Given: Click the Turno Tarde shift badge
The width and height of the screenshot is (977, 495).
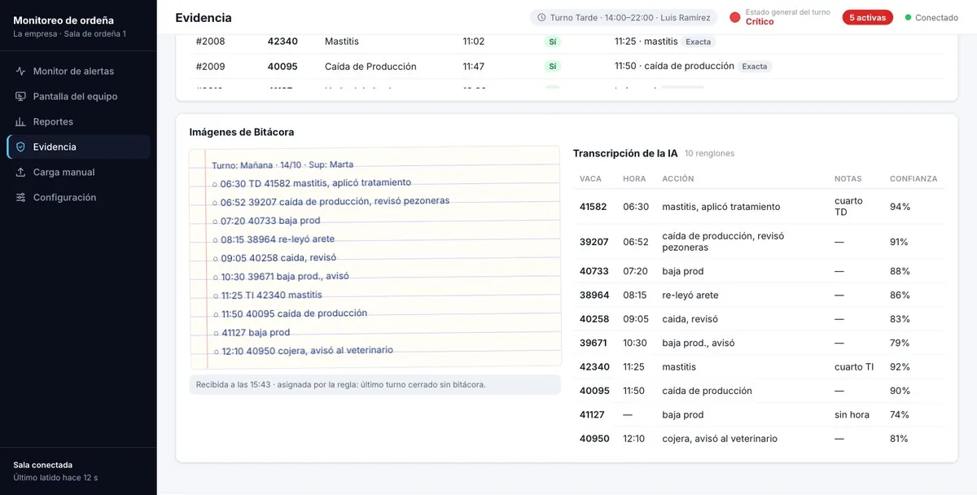Looking at the screenshot, I should pyautogui.click(x=624, y=18).
